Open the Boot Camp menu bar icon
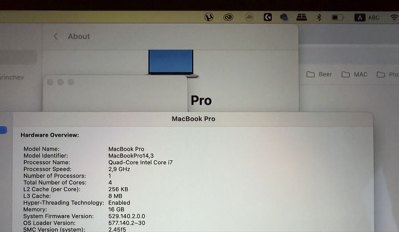The width and height of the screenshot is (399, 232). point(302,17)
